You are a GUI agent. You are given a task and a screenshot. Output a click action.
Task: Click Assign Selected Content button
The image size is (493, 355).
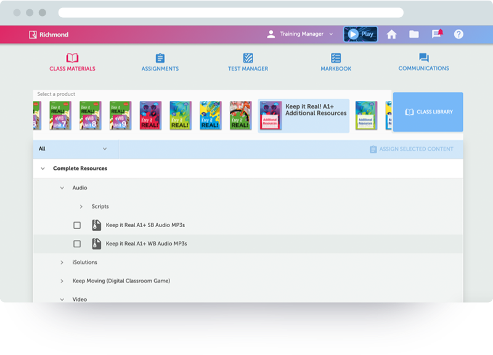point(412,149)
